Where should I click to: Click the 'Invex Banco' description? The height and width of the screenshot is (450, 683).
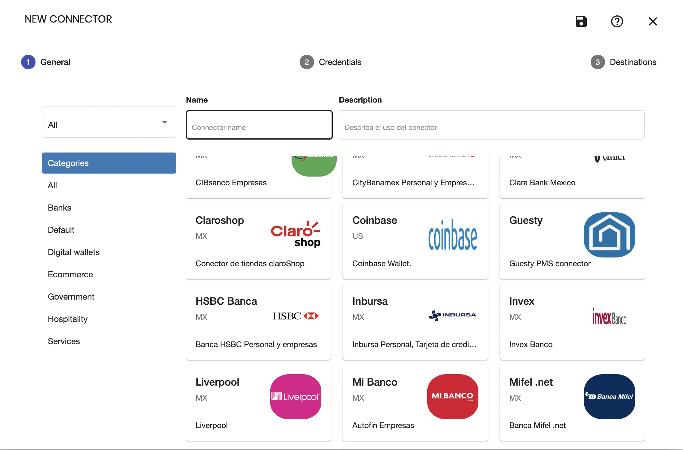click(531, 344)
